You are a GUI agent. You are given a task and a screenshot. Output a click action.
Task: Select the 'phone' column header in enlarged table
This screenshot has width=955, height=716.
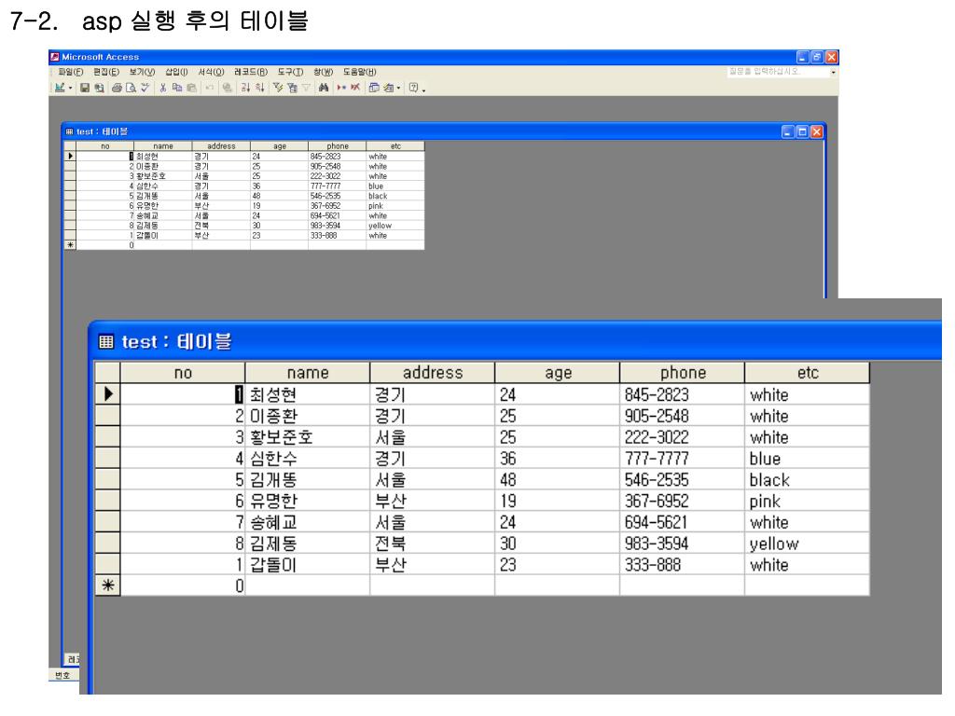tap(682, 373)
